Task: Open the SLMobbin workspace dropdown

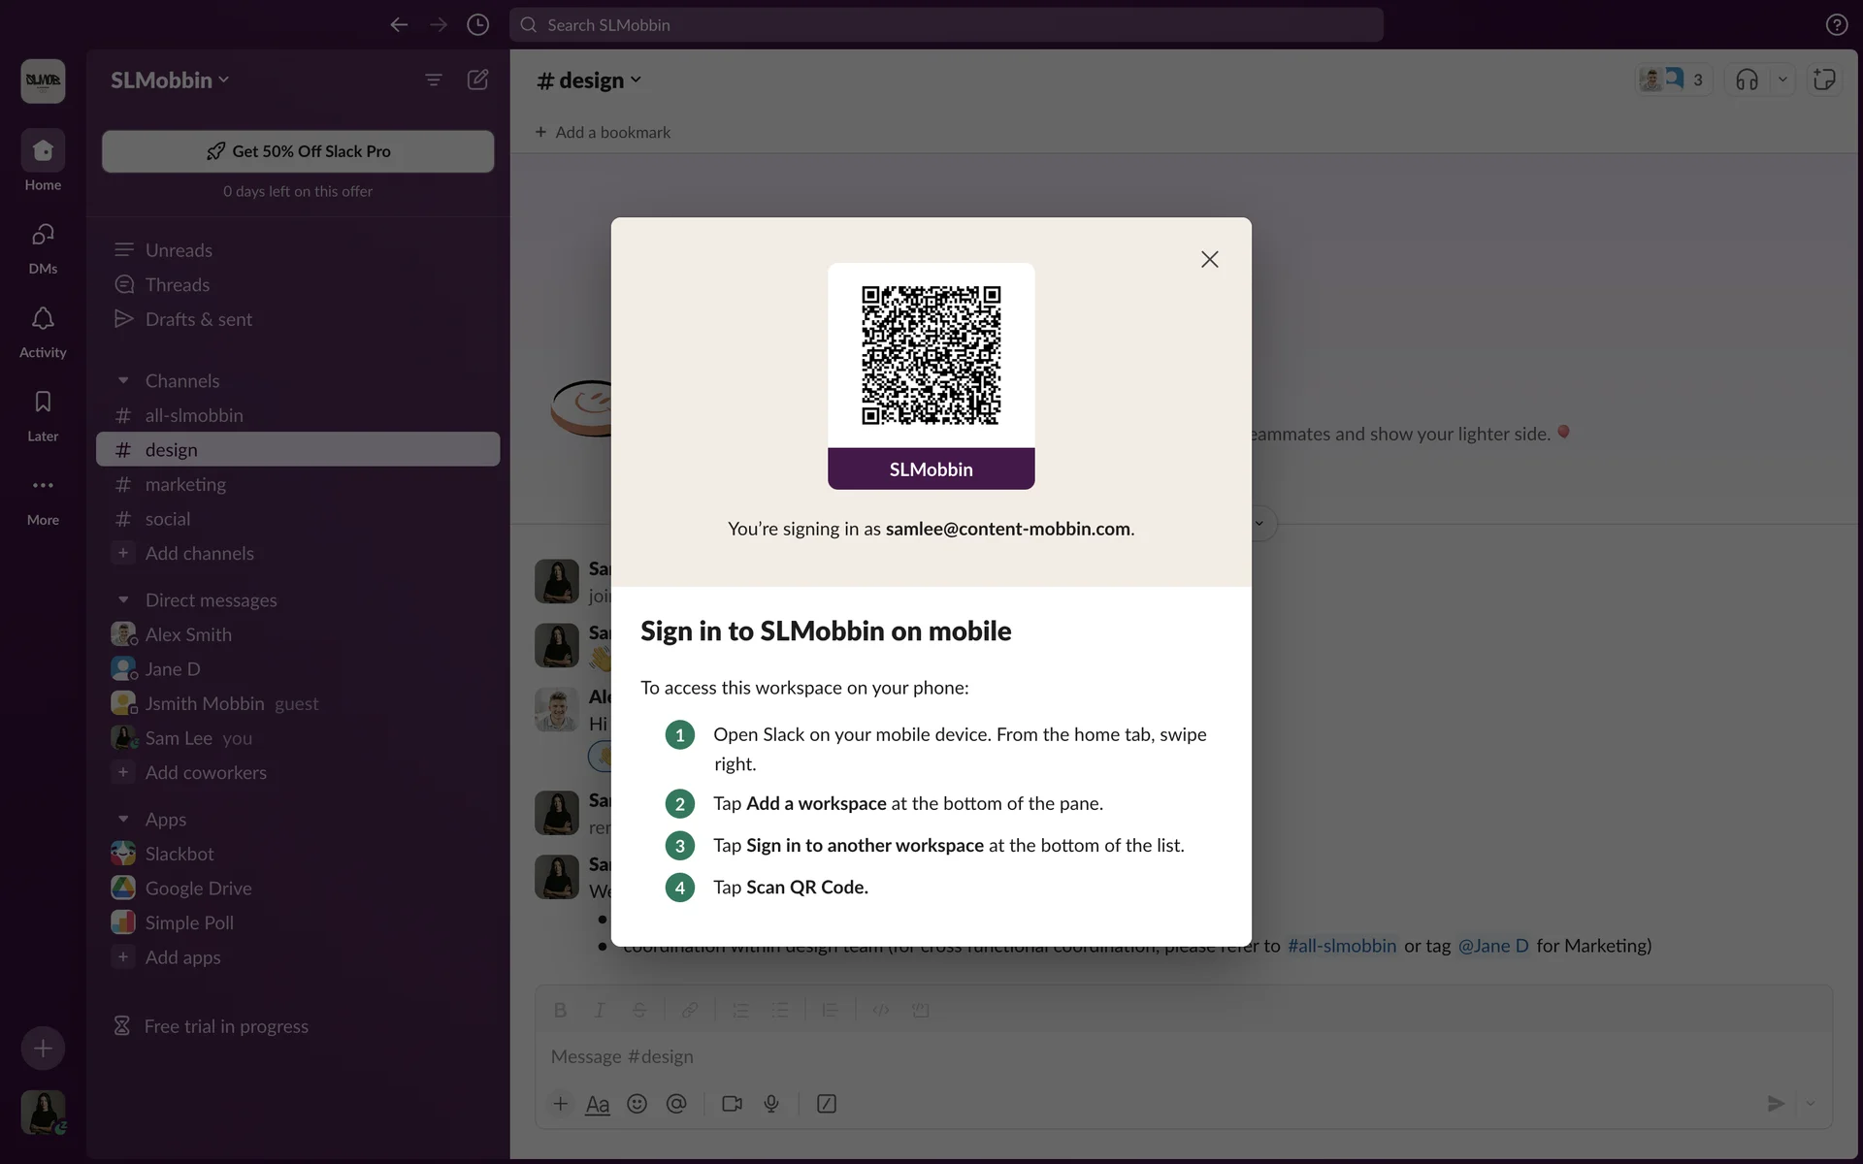Action: coord(170,80)
